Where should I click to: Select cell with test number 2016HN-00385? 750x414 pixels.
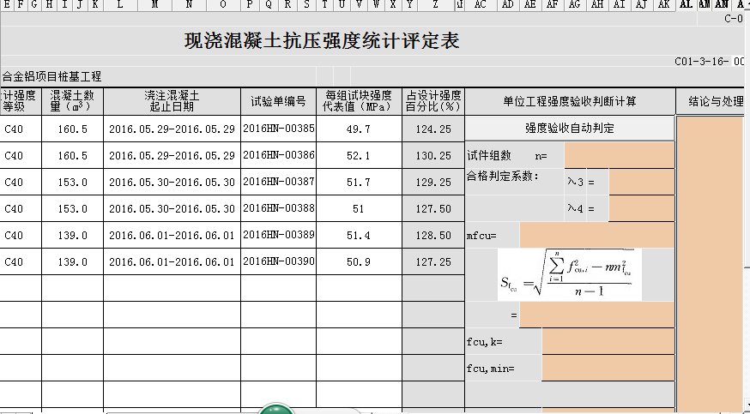pyautogui.click(x=278, y=129)
